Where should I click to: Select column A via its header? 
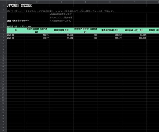pos(16,2)
